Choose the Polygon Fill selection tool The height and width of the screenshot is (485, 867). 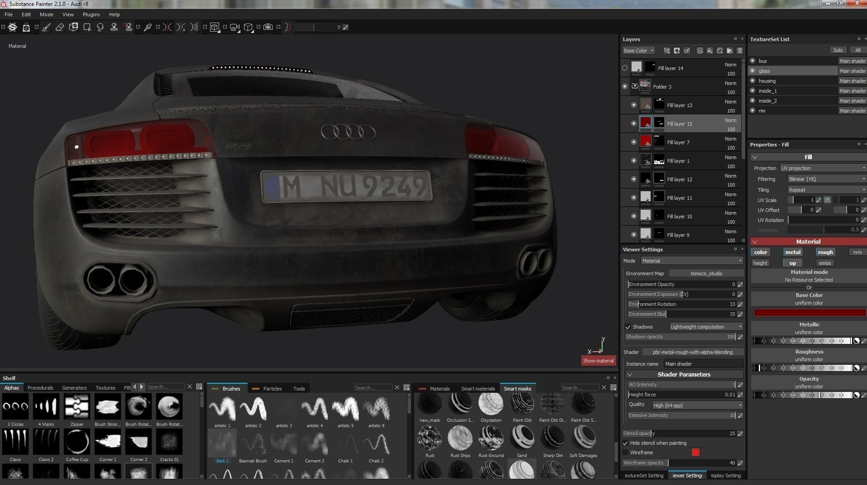pyautogui.click(x=87, y=27)
